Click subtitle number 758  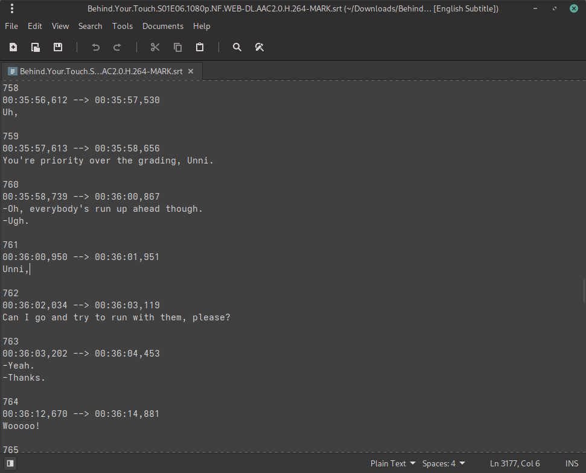[x=10, y=88]
